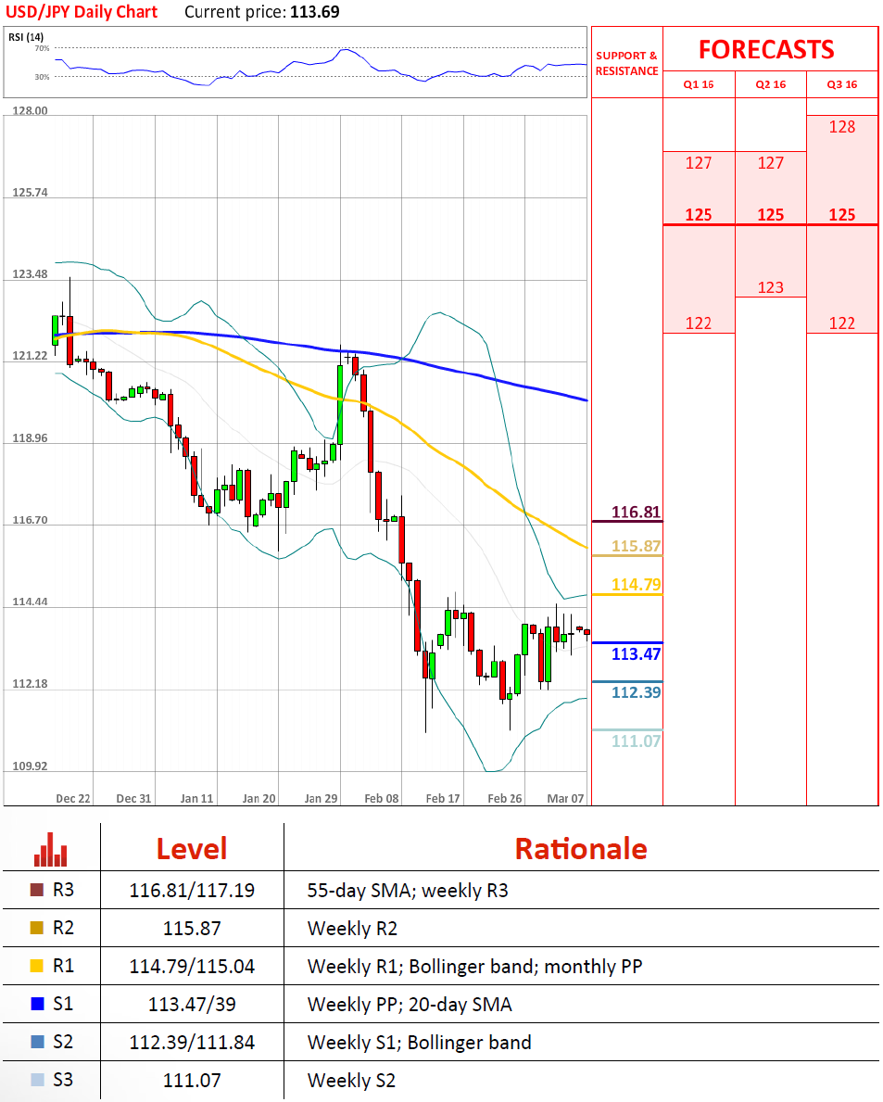This screenshot has height=1102, width=883.
Task: Click the 122 forecast value under Q3 16
Action: click(842, 323)
